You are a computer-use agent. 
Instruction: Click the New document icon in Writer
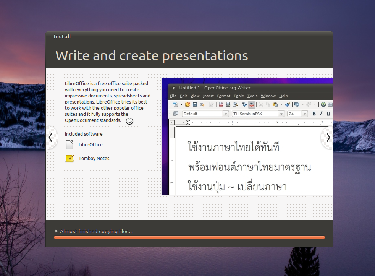click(x=175, y=104)
